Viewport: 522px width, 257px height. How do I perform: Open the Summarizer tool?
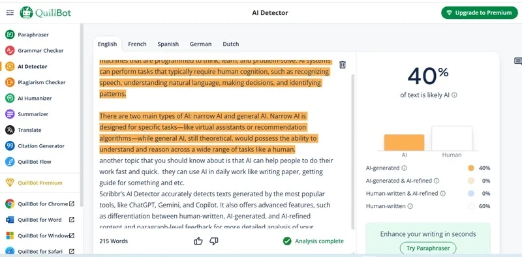click(33, 114)
